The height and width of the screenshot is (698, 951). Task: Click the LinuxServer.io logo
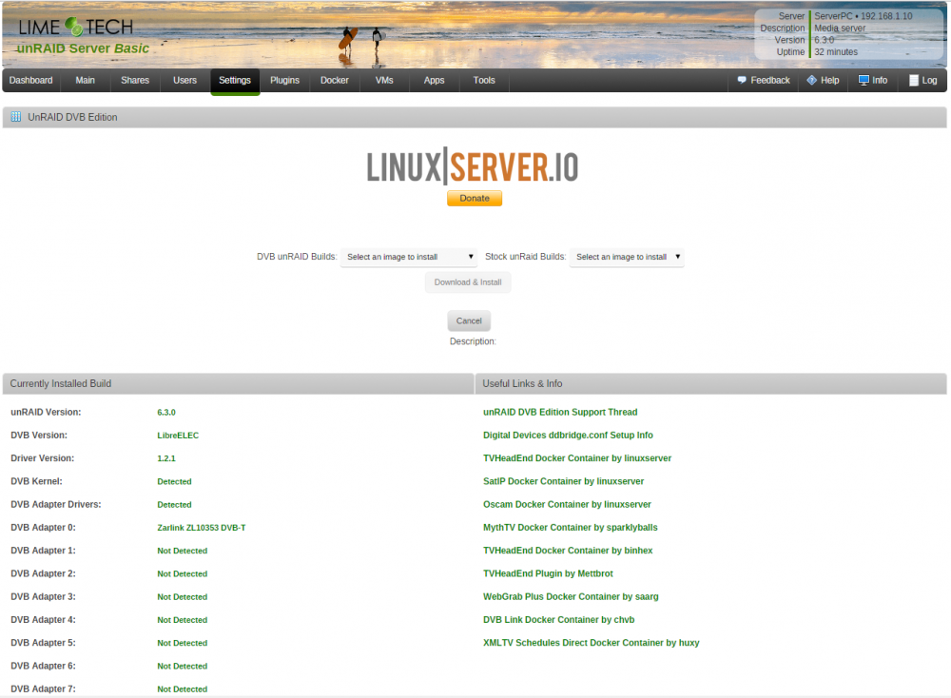(473, 166)
